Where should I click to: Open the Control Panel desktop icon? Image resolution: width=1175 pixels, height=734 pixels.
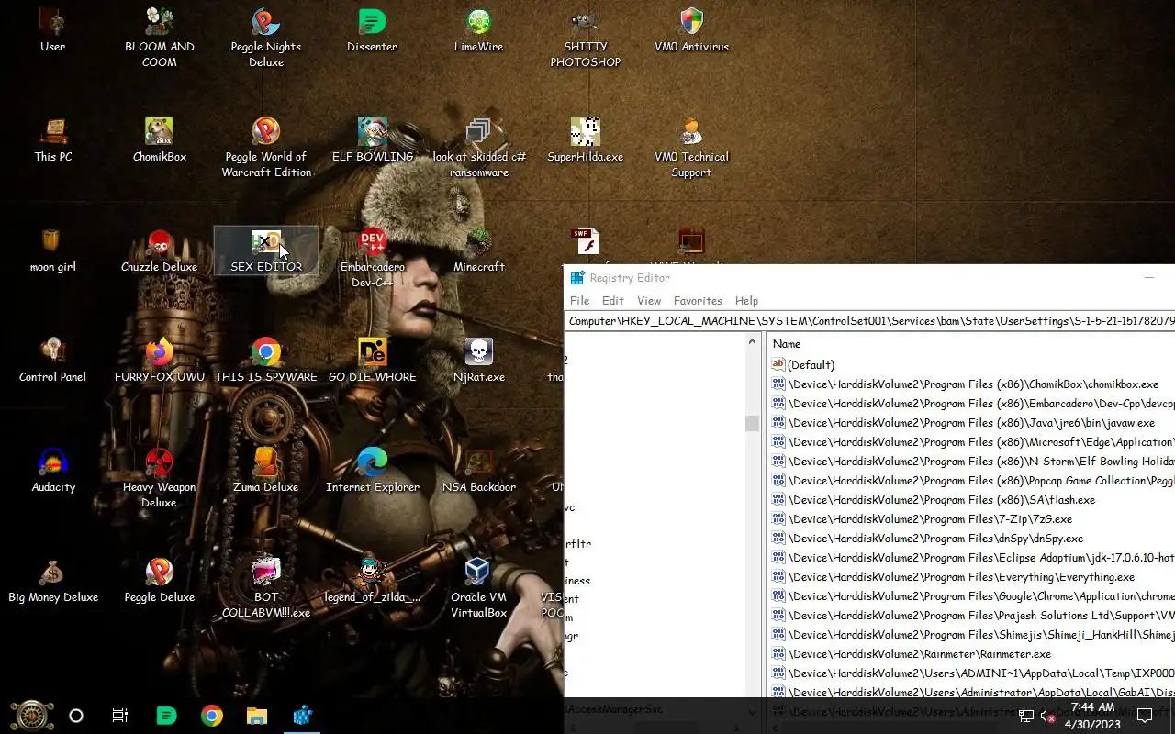52,361
